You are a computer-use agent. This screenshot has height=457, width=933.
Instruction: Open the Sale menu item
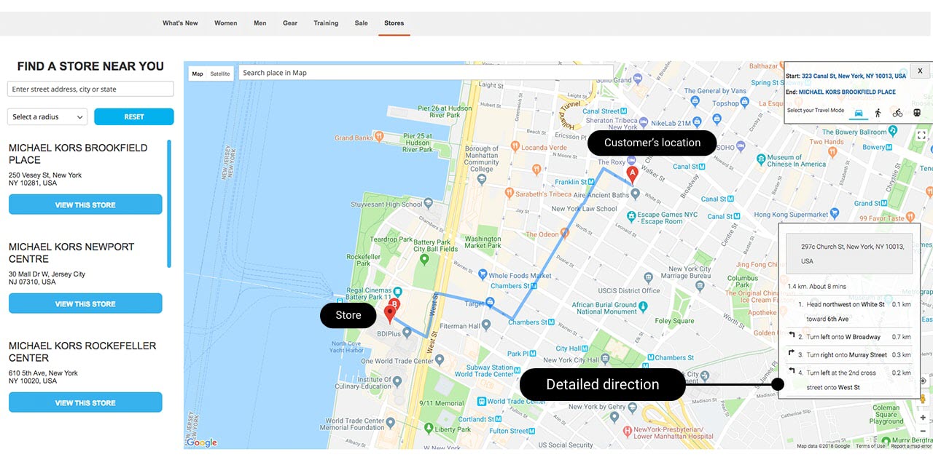[362, 23]
